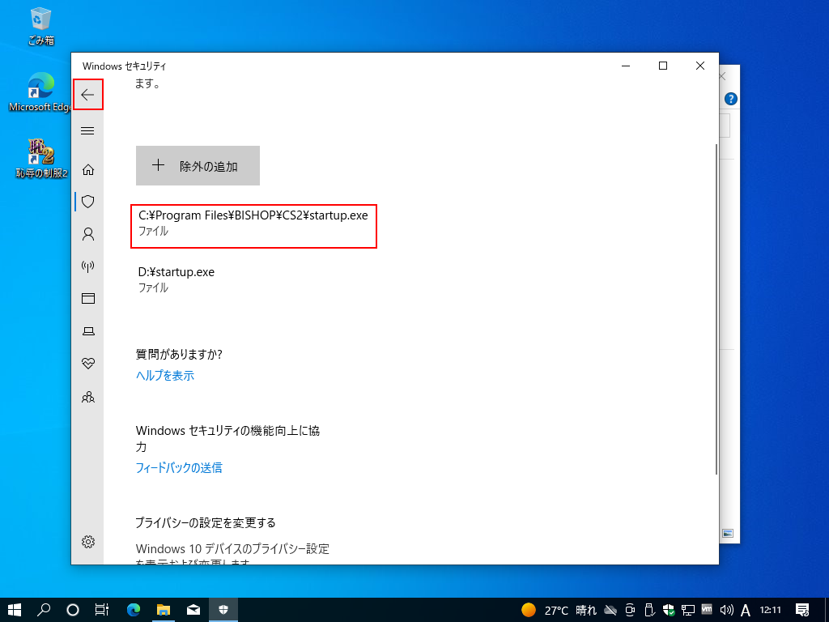Open the notification center icon
Image resolution: width=829 pixels, height=622 pixels.
pyautogui.click(x=802, y=611)
